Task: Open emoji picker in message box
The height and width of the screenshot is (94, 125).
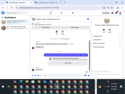Action: pyautogui.click(x=85, y=75)
